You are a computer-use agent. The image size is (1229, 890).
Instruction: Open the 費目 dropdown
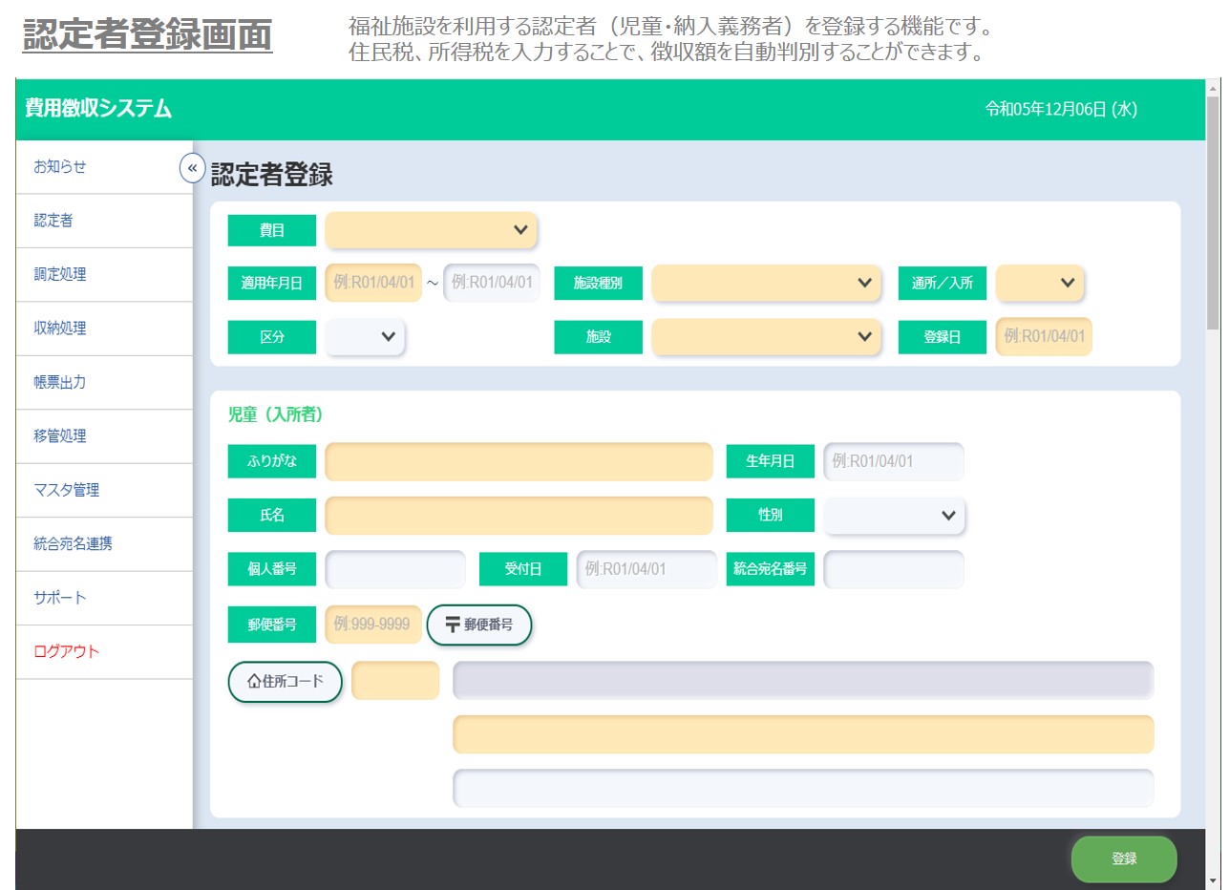click(431, 230)
